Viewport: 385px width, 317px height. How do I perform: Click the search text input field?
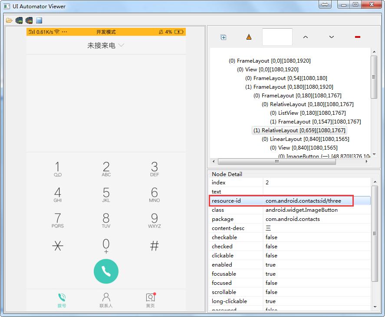point(277,37)
